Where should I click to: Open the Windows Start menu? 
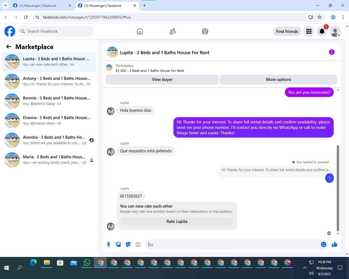tap(7, 268)
